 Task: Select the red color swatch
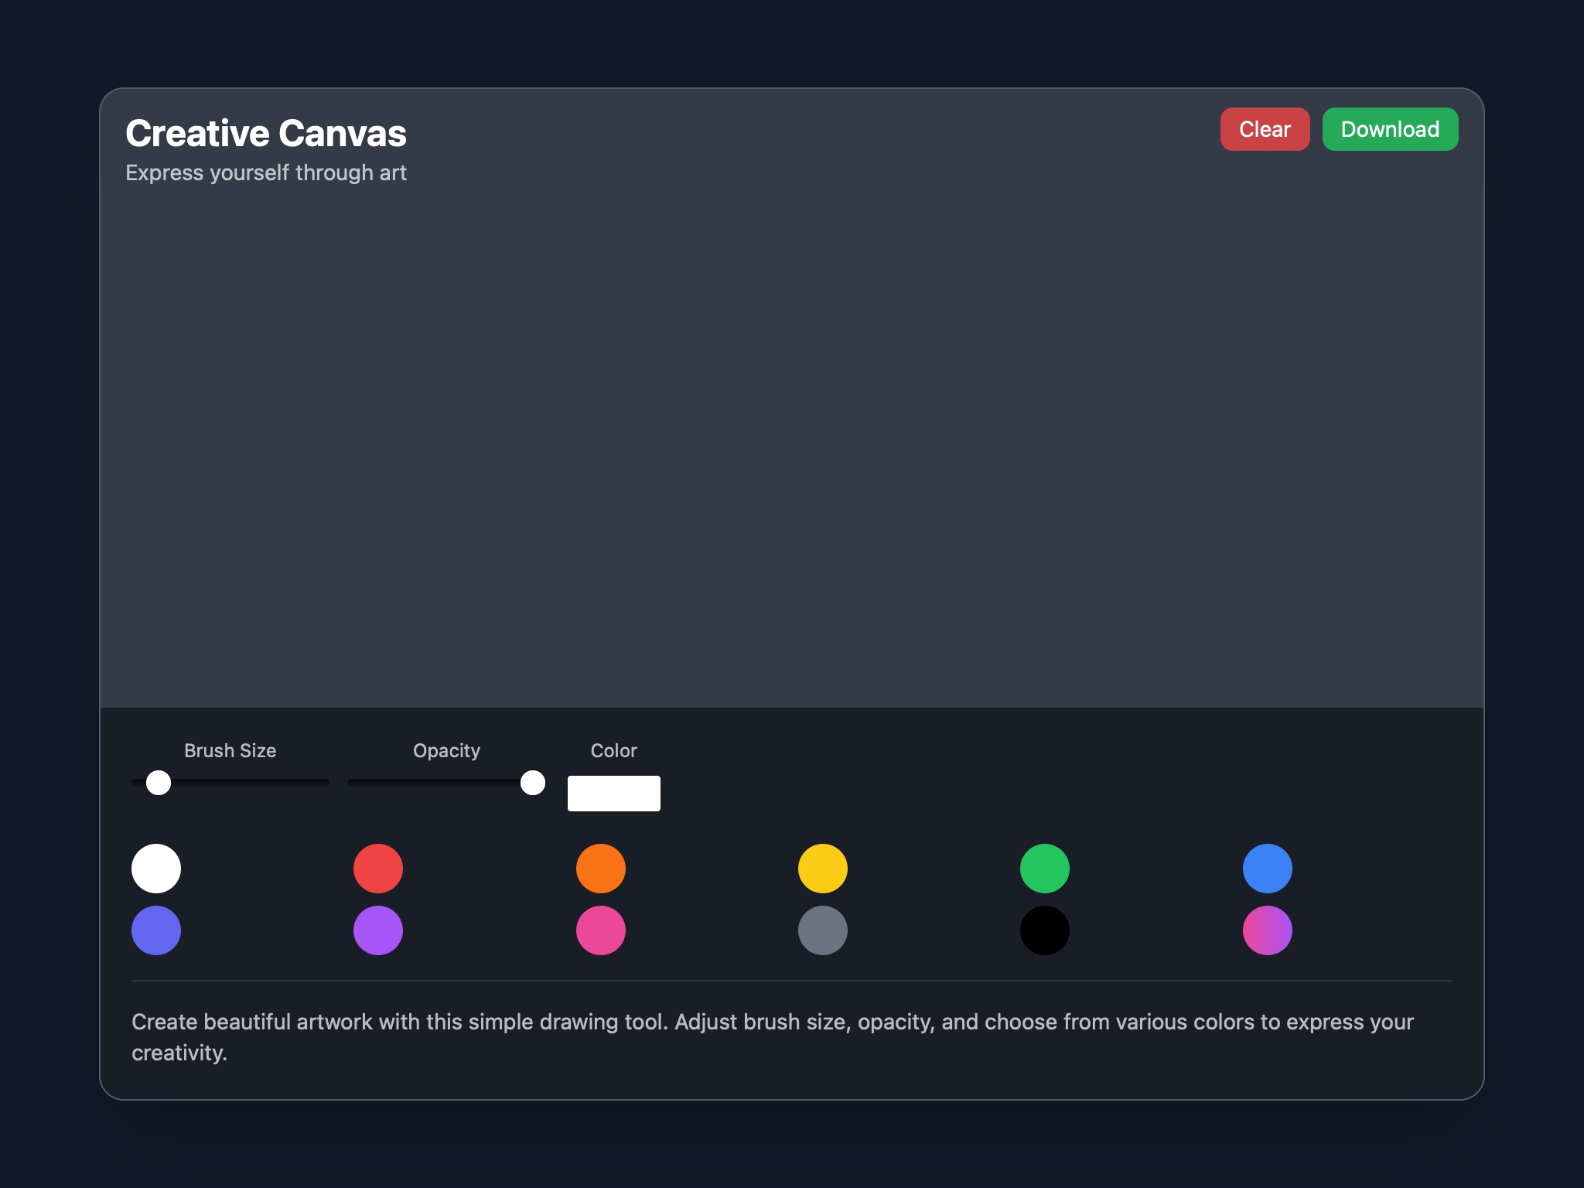[x=378, y=868]
